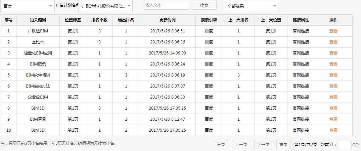Select the BIM实施方法 keyword cell
This screenshot has width=361, height=151.
[38, 86]
